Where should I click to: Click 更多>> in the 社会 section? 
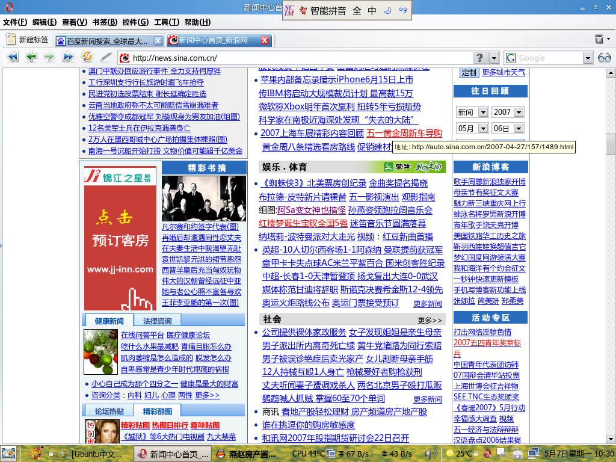(x=430, y=321)
